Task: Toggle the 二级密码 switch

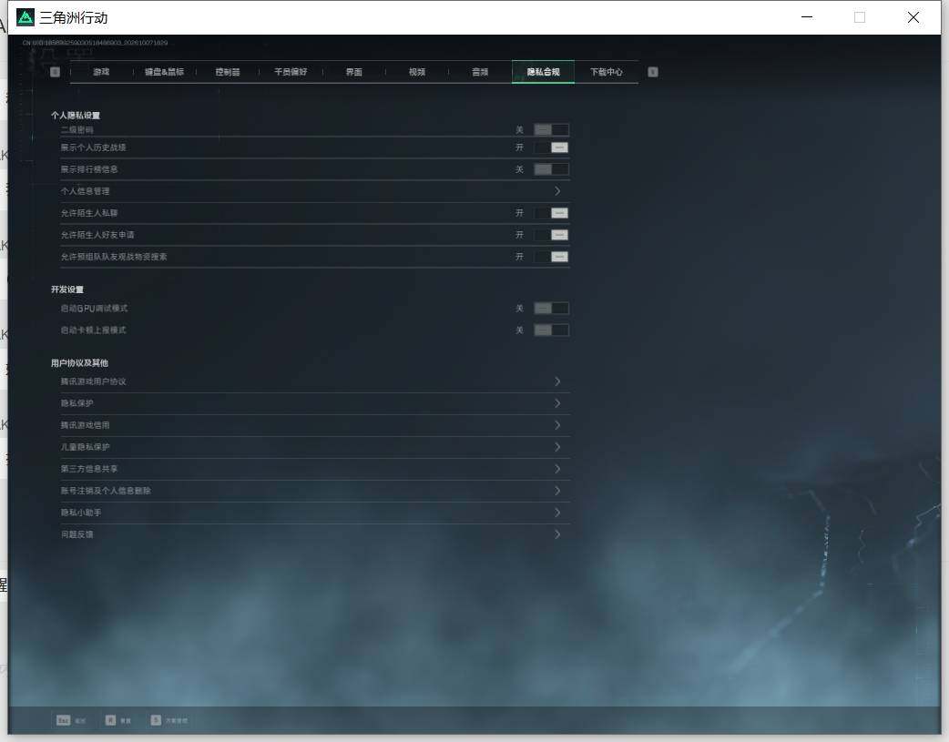Action: tap(551, 129)
